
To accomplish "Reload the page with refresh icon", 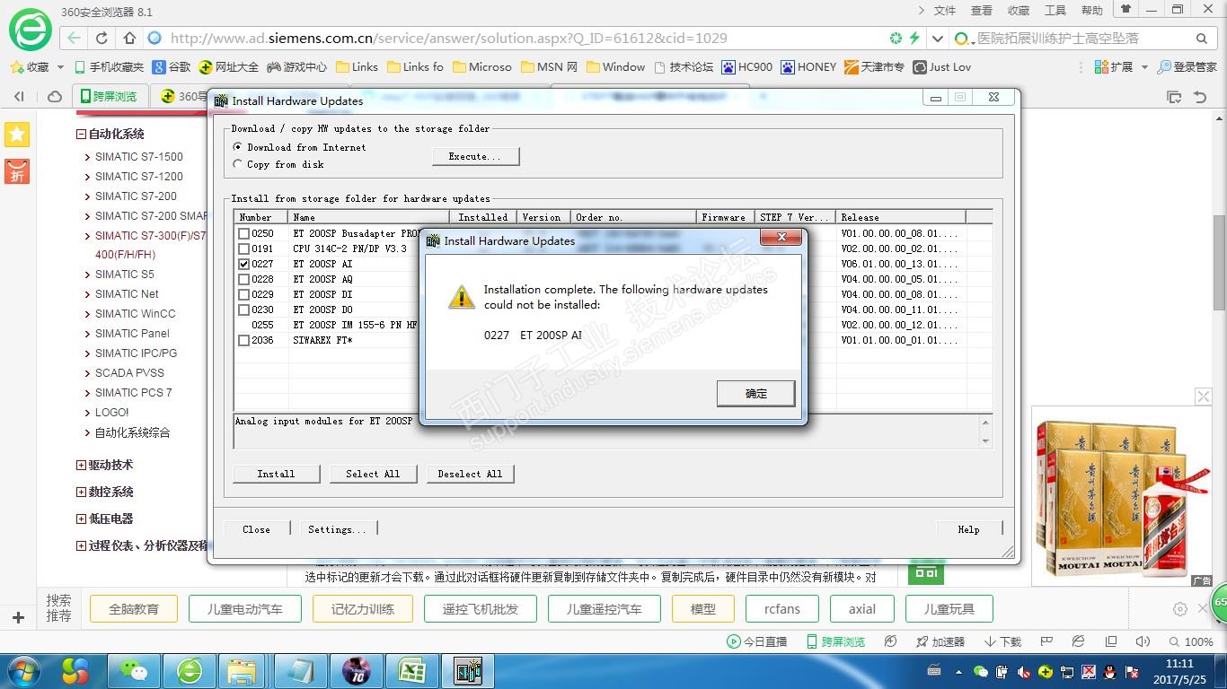I will coord(102,39).
